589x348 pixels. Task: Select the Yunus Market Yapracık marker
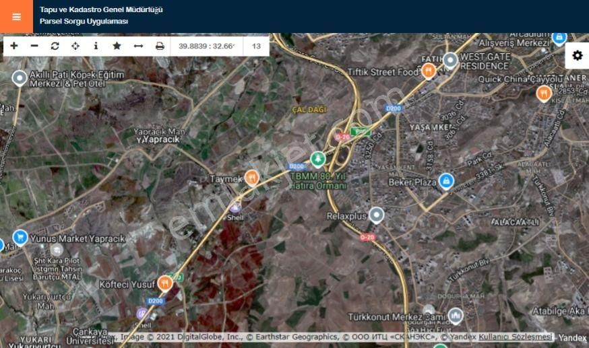click(20, 238)
